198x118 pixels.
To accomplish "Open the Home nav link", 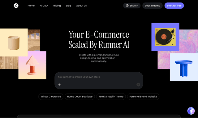I will 31,6.
